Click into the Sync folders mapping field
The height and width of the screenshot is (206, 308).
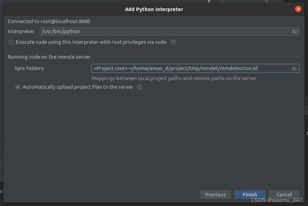click(x=190, y=68)
